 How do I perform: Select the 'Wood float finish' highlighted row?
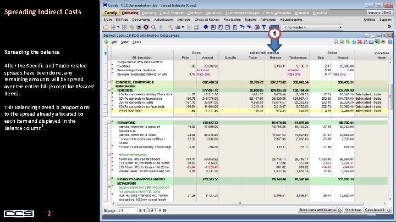[249, 111]
